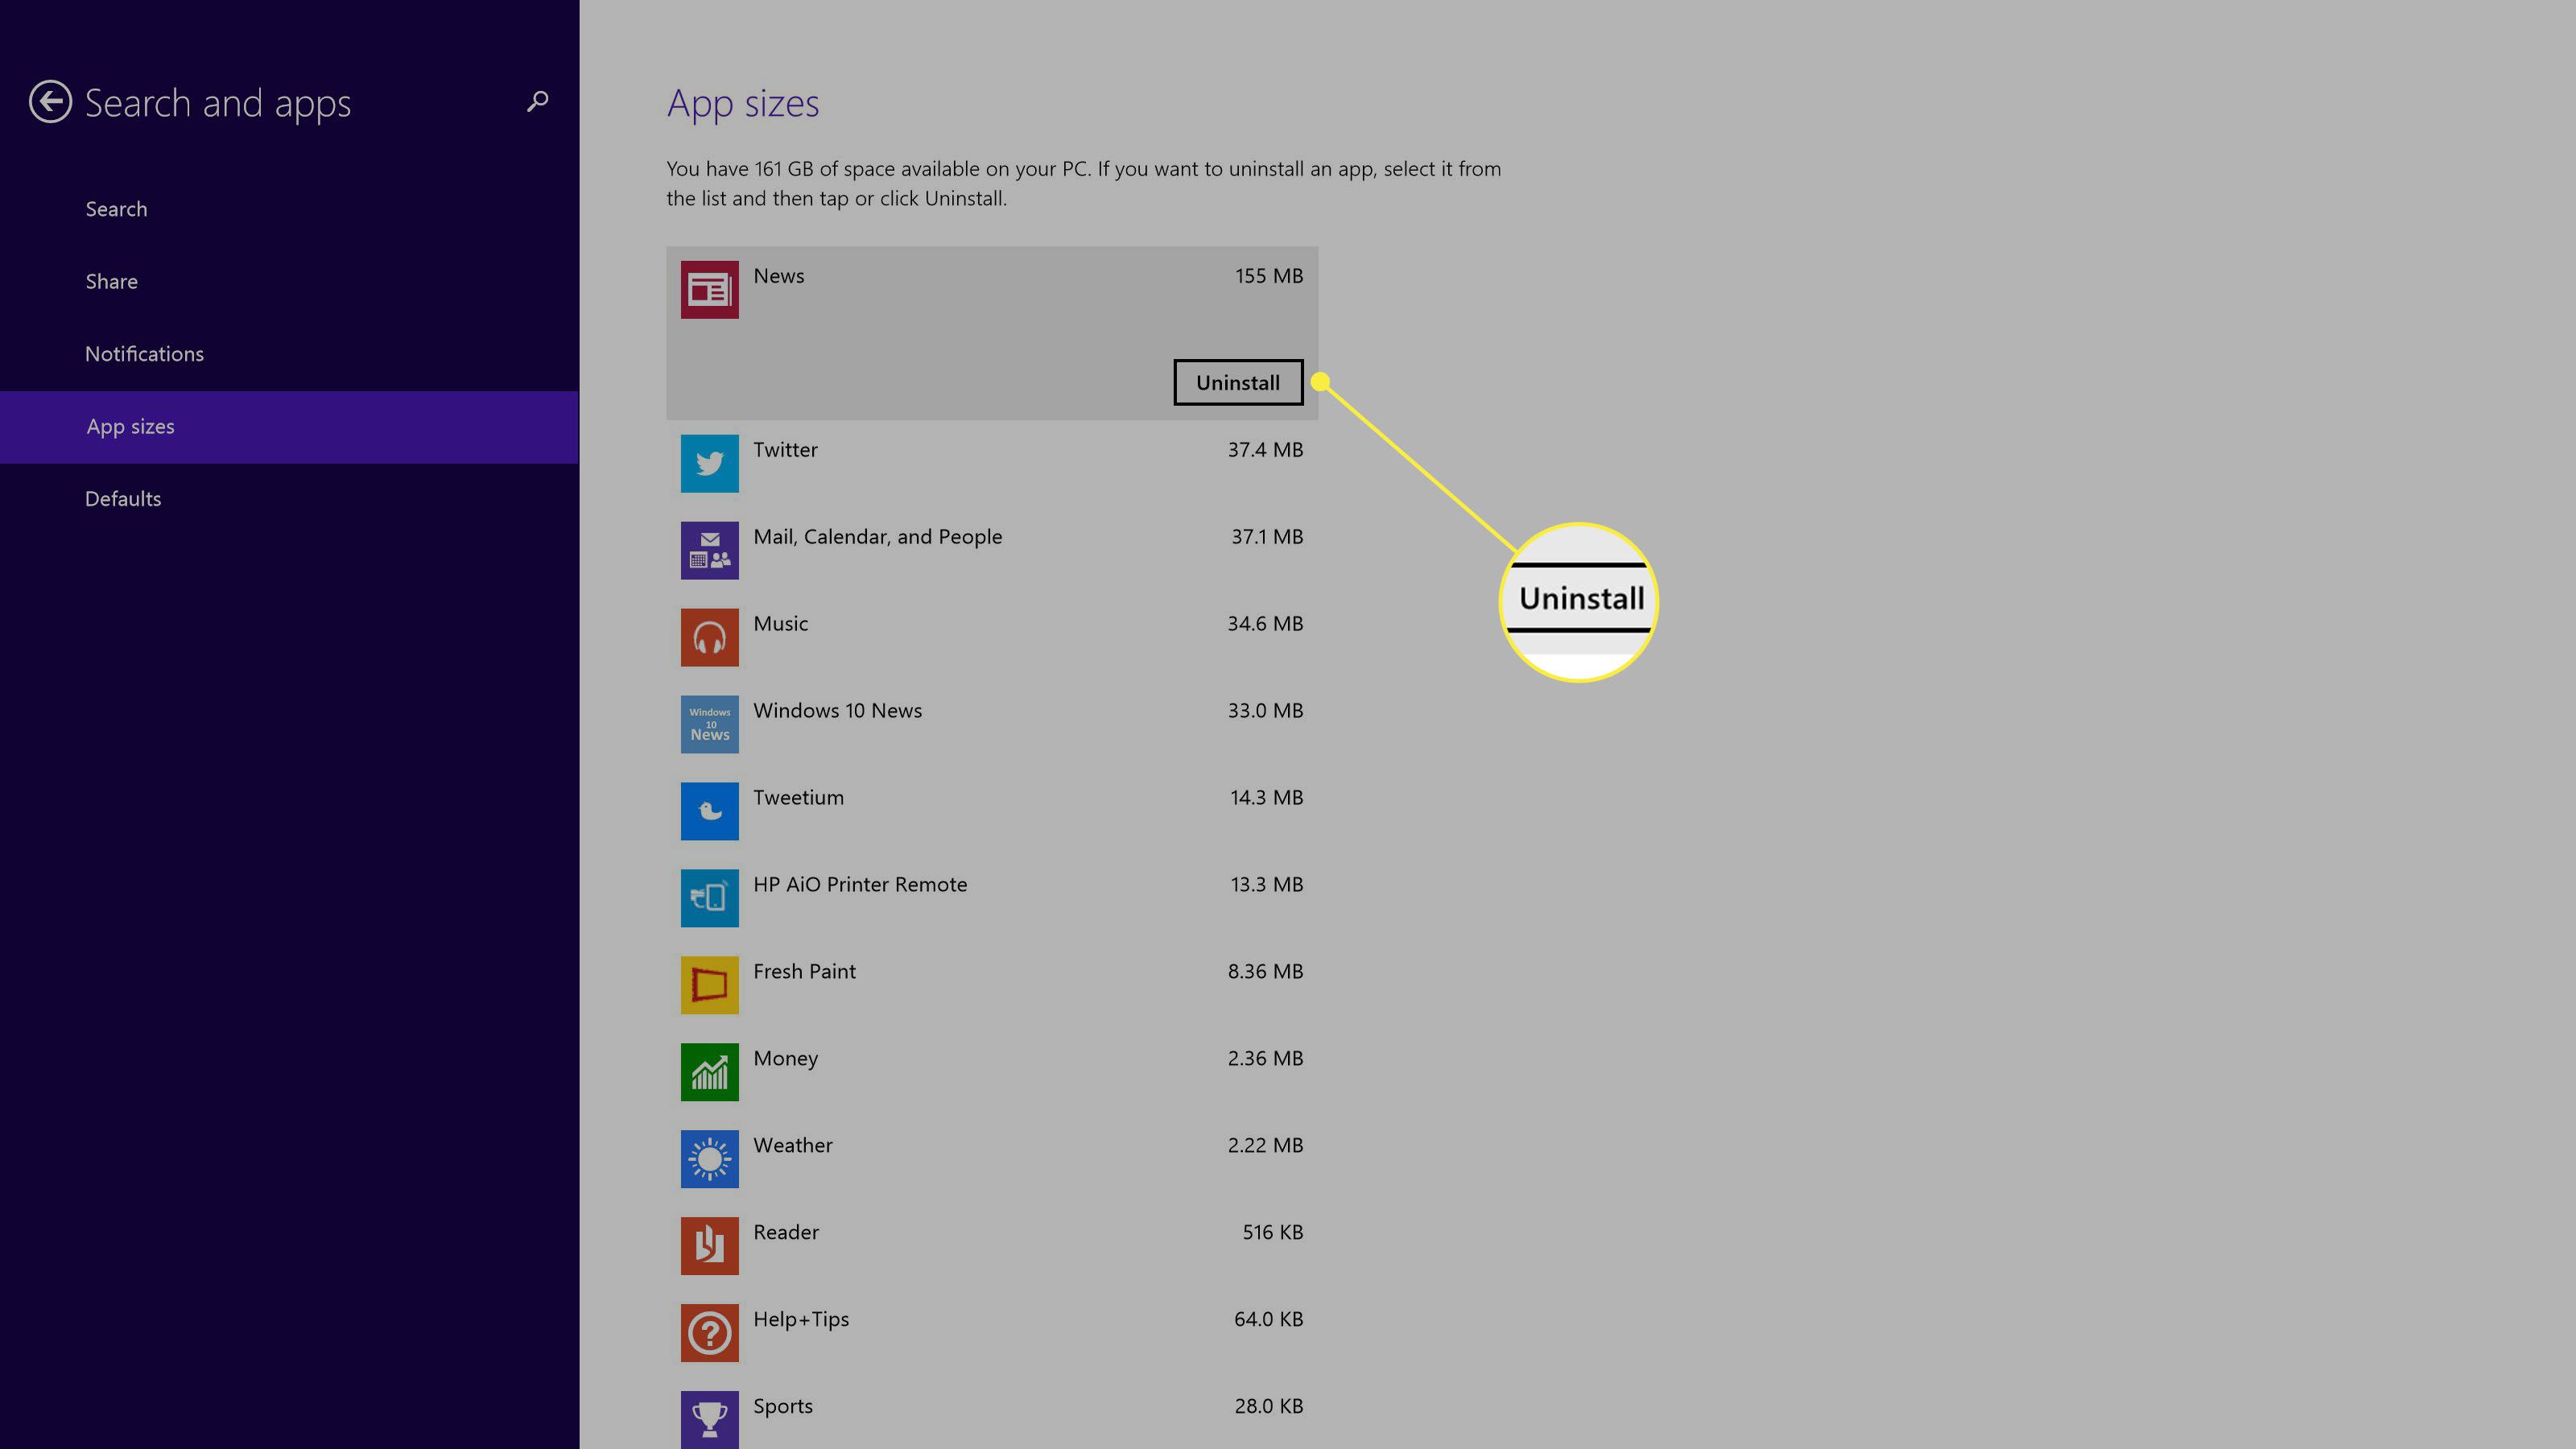Viewport: 2576px width, 1449px height.
Task: Select the Share settings option
Action: [x=111, y=281]
